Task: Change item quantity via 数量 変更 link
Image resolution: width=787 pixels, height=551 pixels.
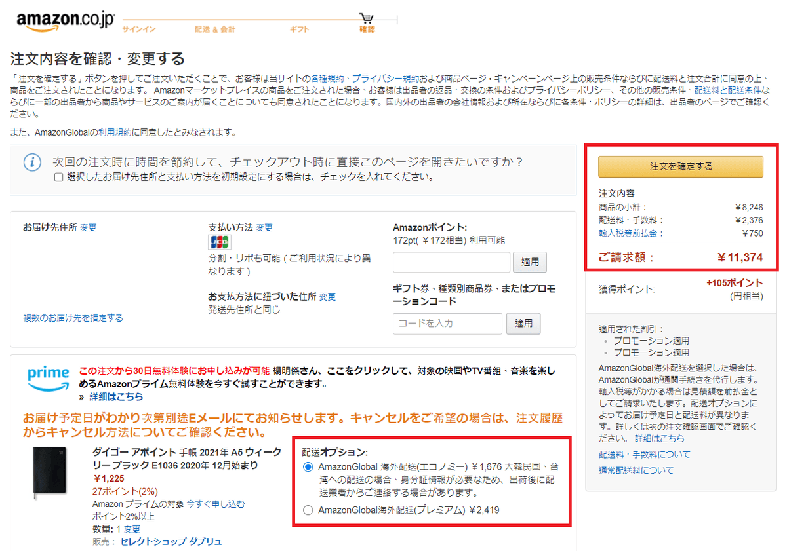Action: click(x=132, y=529)
